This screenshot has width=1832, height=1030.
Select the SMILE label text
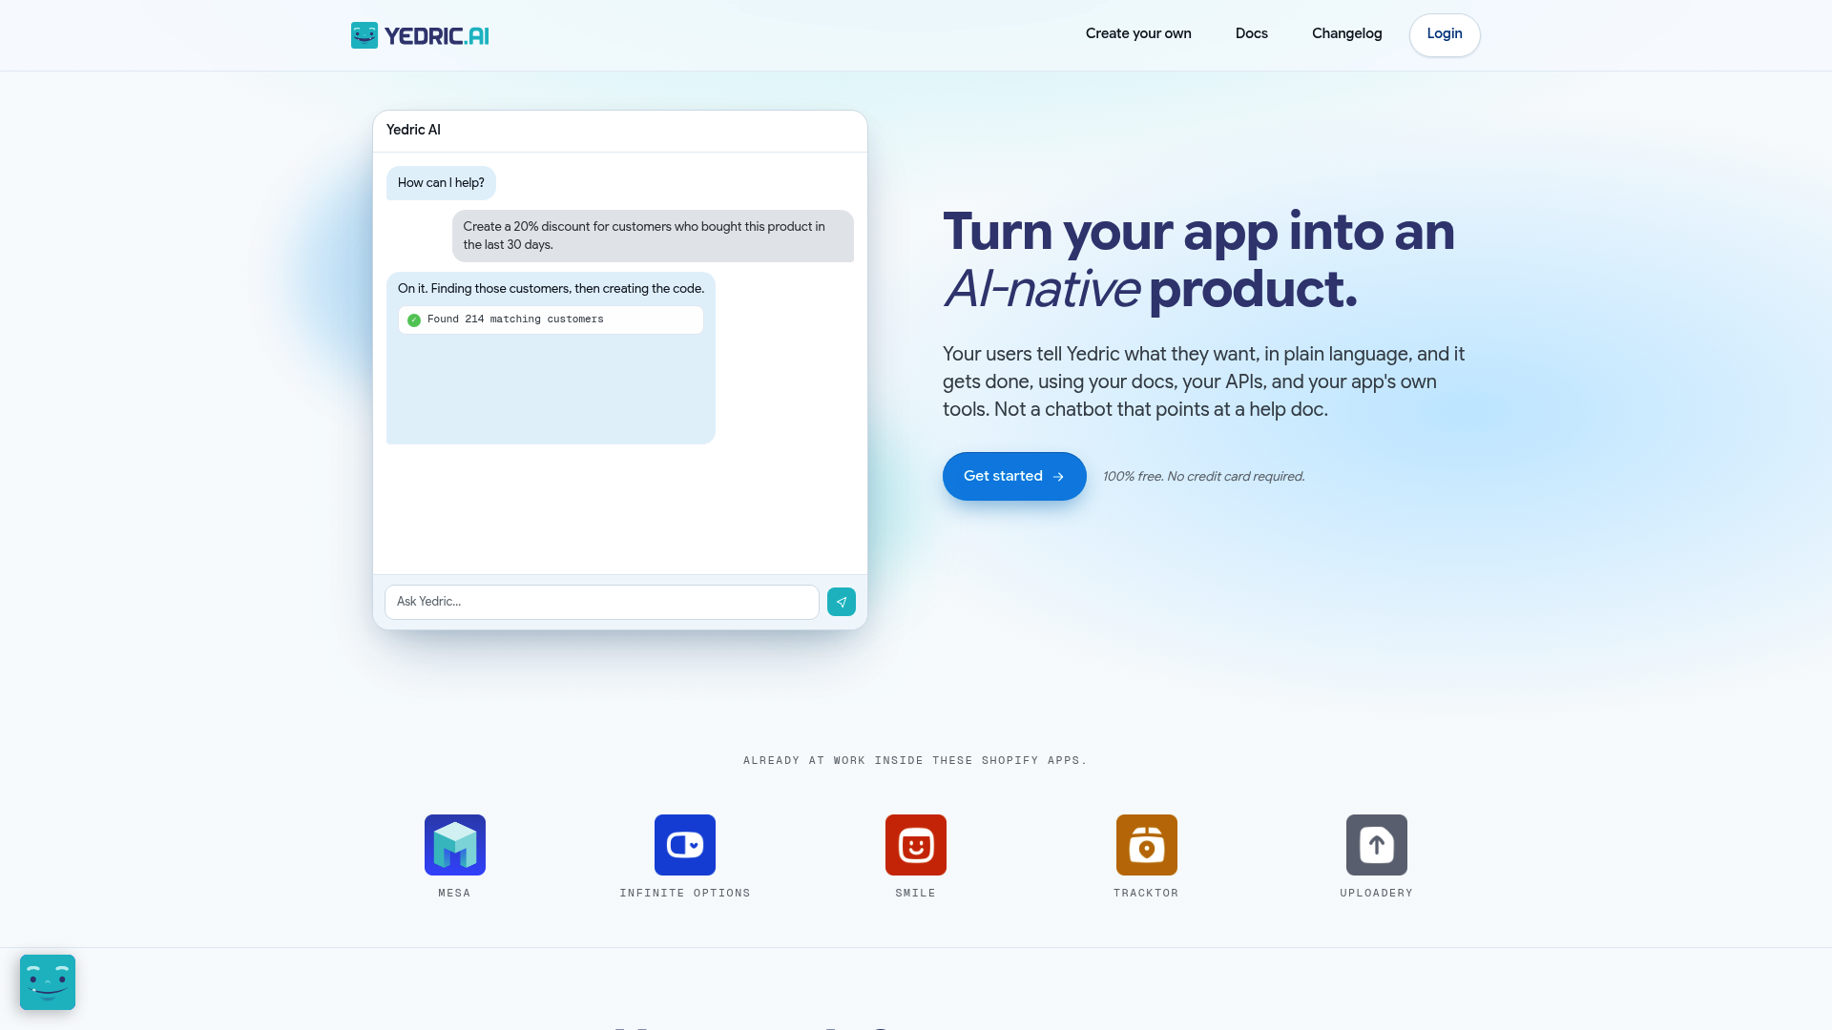[916, 893]
